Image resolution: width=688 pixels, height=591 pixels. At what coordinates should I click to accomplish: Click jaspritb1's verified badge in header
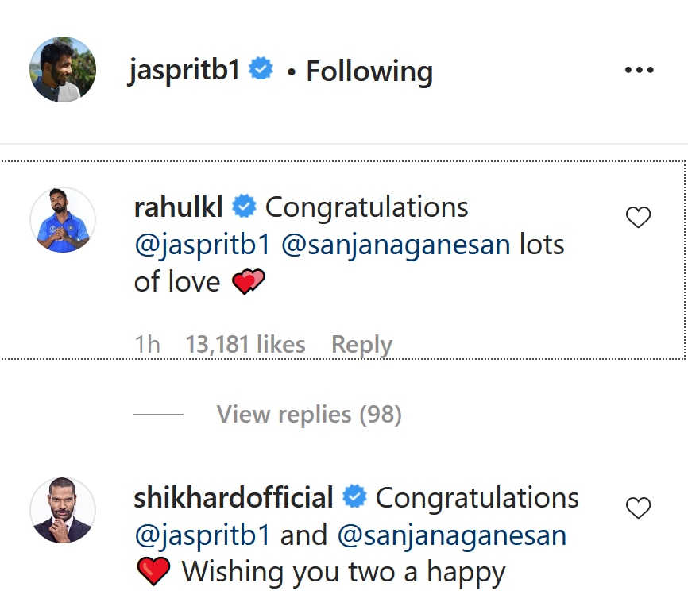point(261,70)
